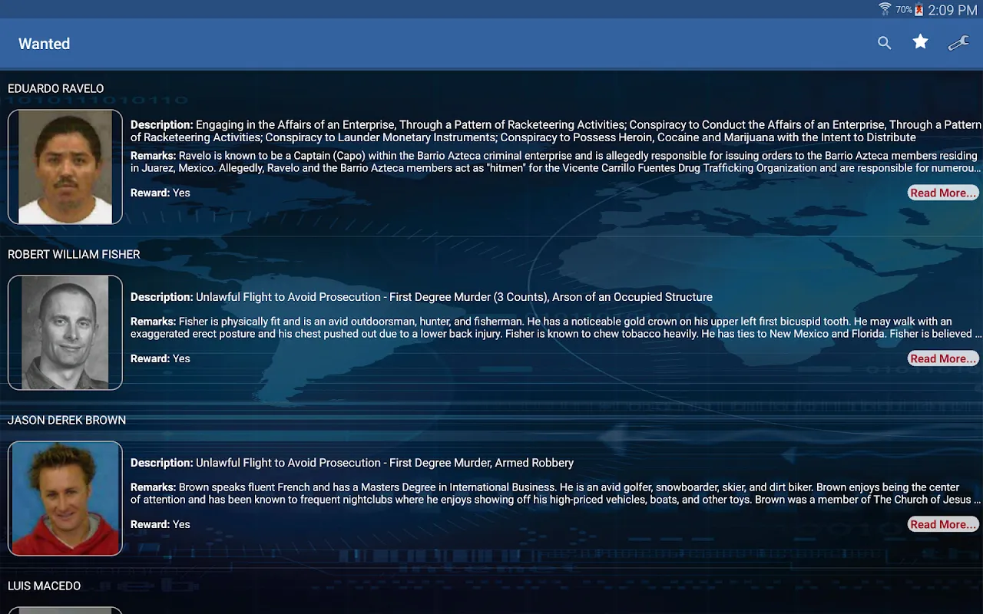The width and height of the screenshot is (983, 614).
Task: Tap Ravelo's Remarks about Barrio Azteca
Action: click(x=556, y=161)
